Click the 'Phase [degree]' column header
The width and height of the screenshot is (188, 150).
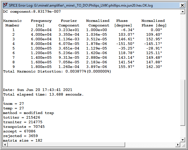[x=123, y=23]
